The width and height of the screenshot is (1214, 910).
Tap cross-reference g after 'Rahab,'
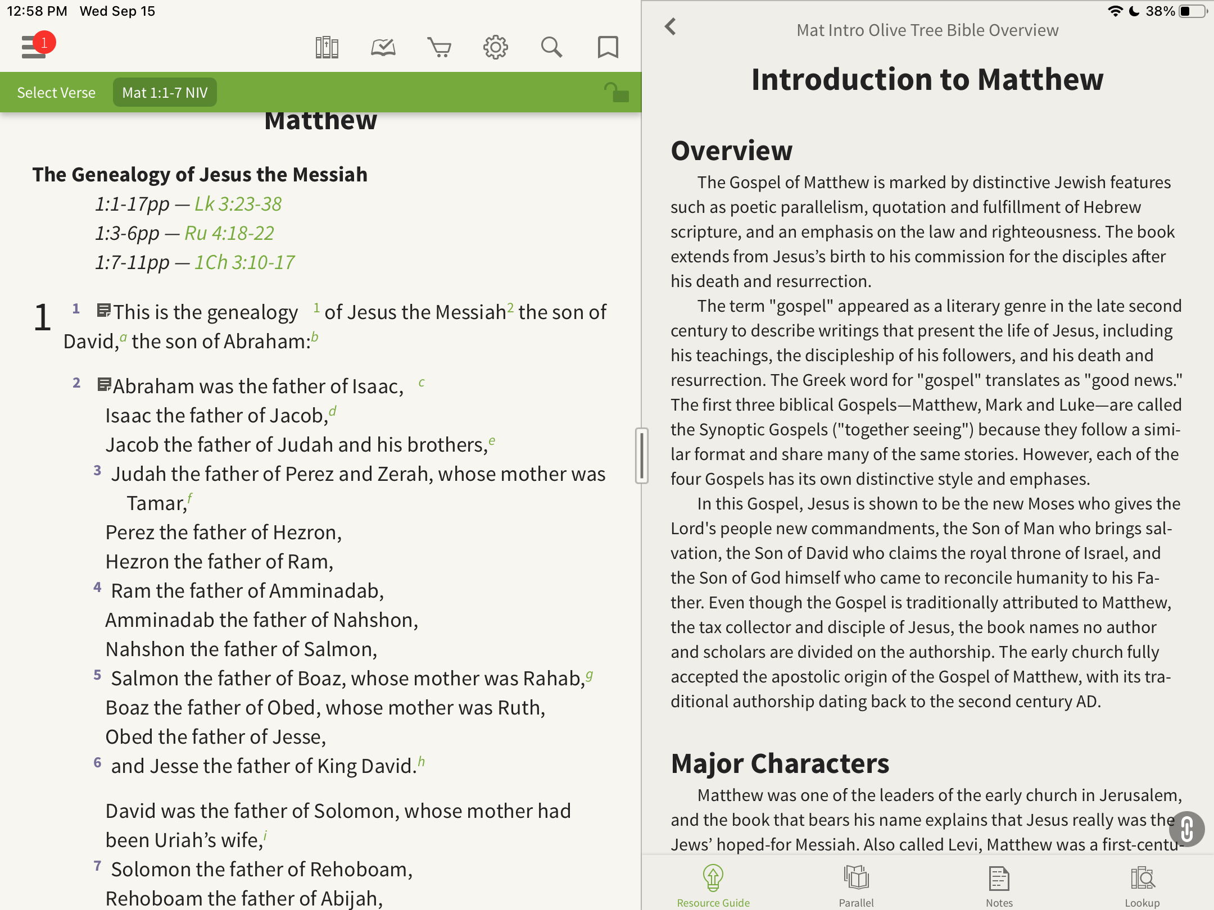590,675
